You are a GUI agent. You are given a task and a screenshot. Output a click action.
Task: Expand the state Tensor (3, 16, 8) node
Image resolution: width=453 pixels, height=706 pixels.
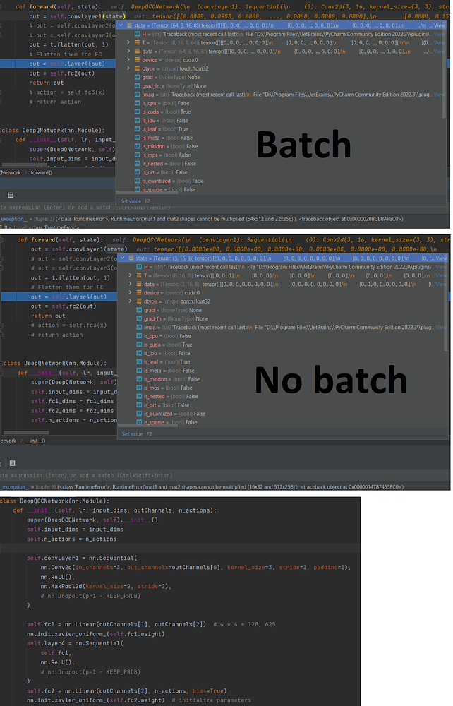click(x=121, y=258)
